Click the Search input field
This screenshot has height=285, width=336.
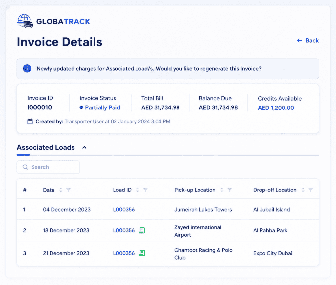48,167
